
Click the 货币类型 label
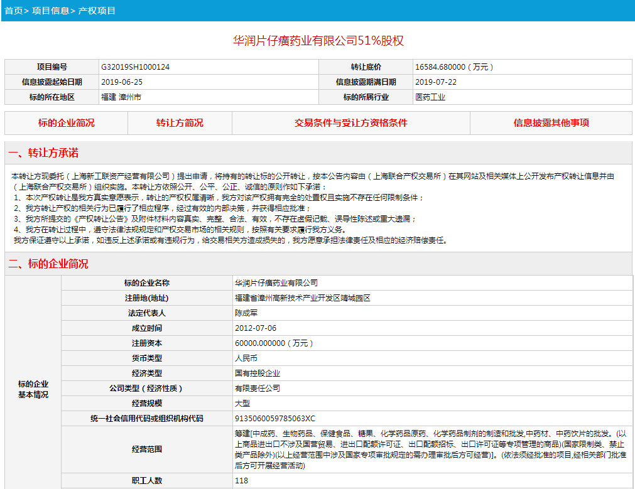coord(146,358)
